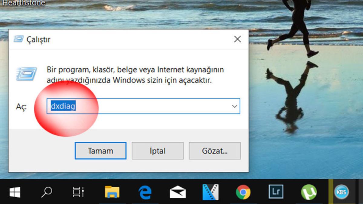Viewport: 363px width, 204px height.
Task: Confirm with the Tamam button
Action: click(x=100, y=151)
